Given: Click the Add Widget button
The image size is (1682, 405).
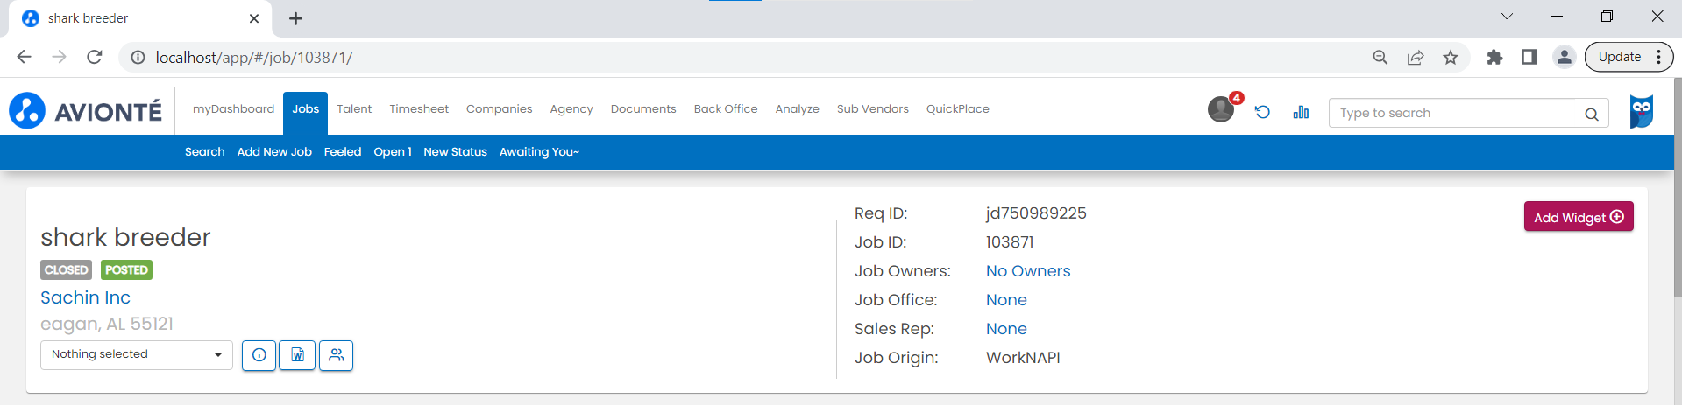Looking at the screenshot, I should [x=1579, y=217].
